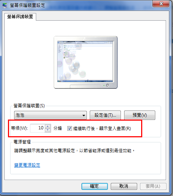This screenshot has height=196, width=173.
Task: Open the 變更電源設定 link
Action: (27, 165)
